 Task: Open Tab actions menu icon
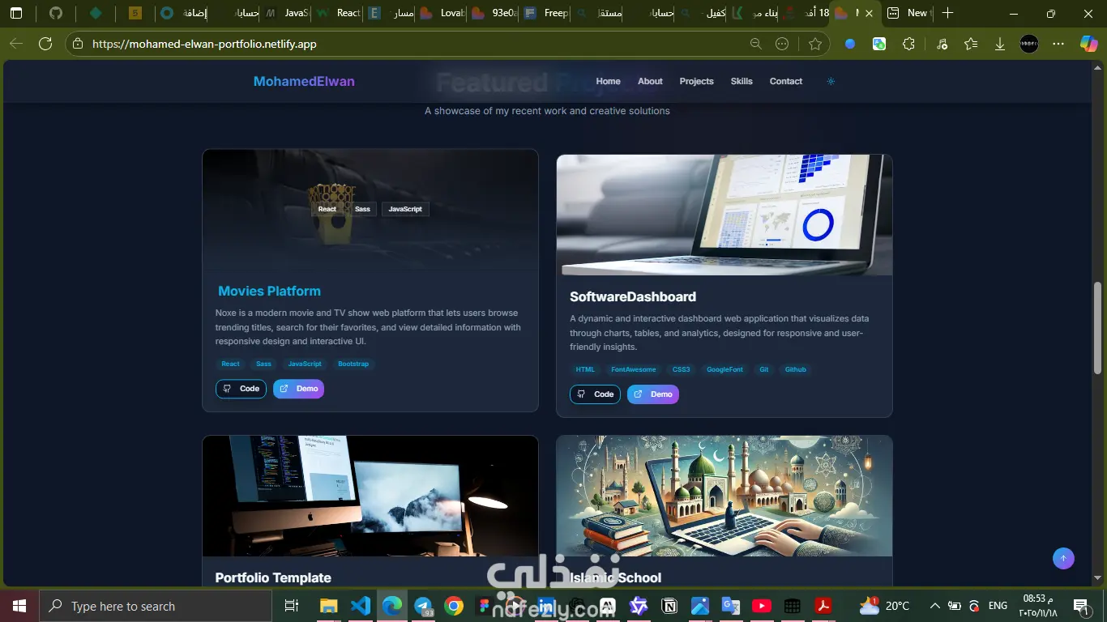tap(16, 13)
